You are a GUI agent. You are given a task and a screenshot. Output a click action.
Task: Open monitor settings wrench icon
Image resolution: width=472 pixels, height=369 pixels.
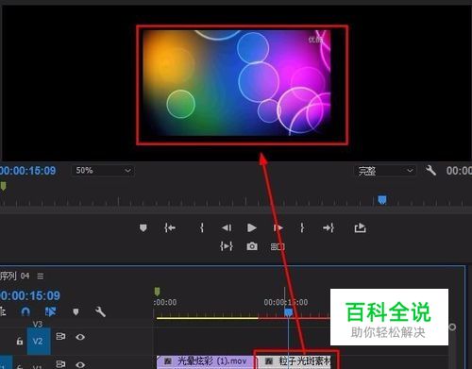pos(430,171)
